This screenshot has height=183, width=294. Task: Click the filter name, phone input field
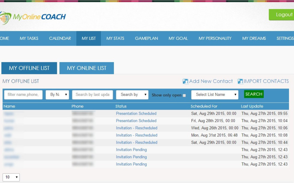pos(23,95)
